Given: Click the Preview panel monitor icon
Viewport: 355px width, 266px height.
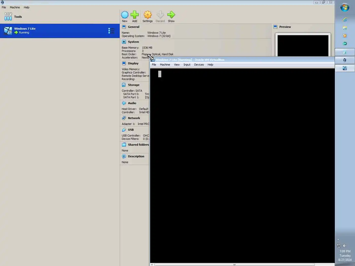Looking at the screenshot, I should click(x=275, y=27).
